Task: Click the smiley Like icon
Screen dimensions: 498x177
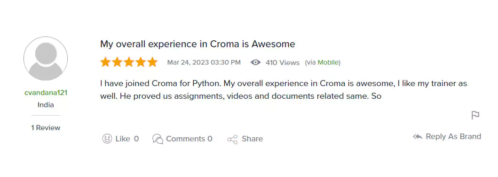Action: coord(107,139)
